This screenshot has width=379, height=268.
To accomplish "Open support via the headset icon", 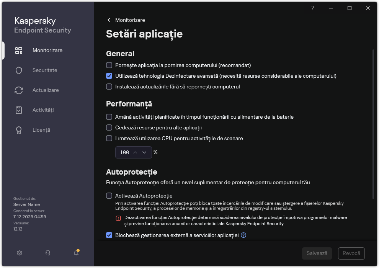I will 47,253.
